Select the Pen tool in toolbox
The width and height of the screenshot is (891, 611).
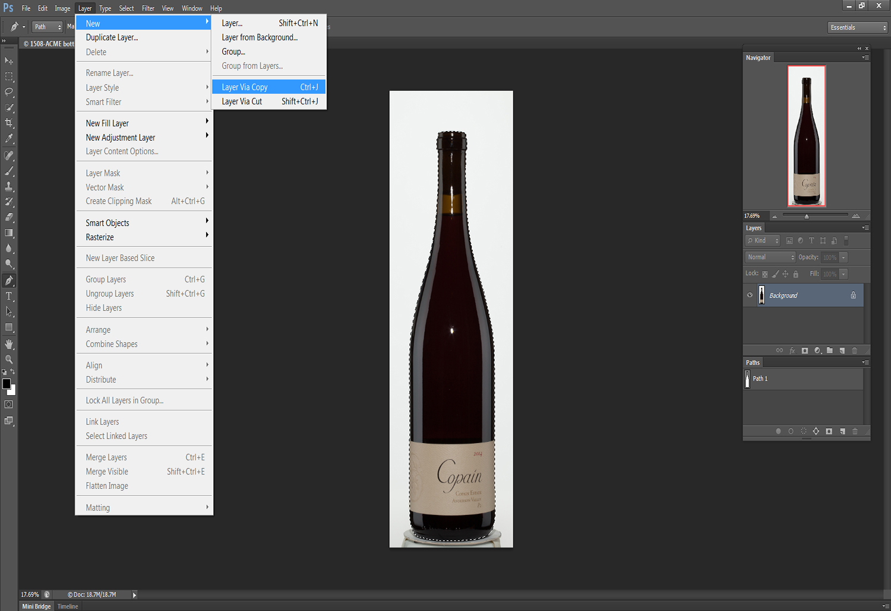pos(9,281)
